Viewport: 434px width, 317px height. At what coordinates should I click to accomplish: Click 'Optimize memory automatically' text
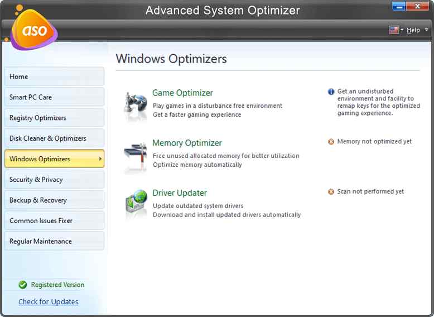(197, 165)
